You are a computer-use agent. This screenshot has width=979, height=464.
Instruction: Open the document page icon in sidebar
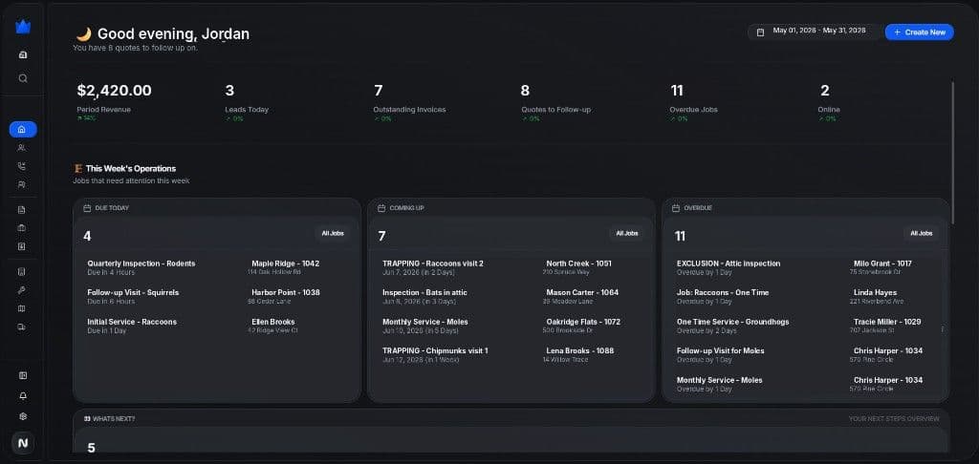pyautogui.click(x=22, y=209)
